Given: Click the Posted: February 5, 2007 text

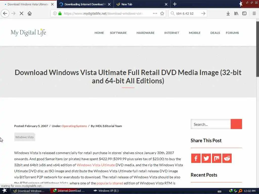Looking at the screenshot, I should 31,126.
